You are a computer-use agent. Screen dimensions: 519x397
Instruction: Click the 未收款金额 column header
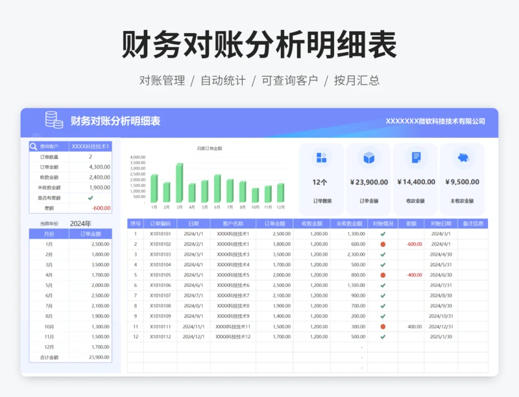(x=349, y=224)
